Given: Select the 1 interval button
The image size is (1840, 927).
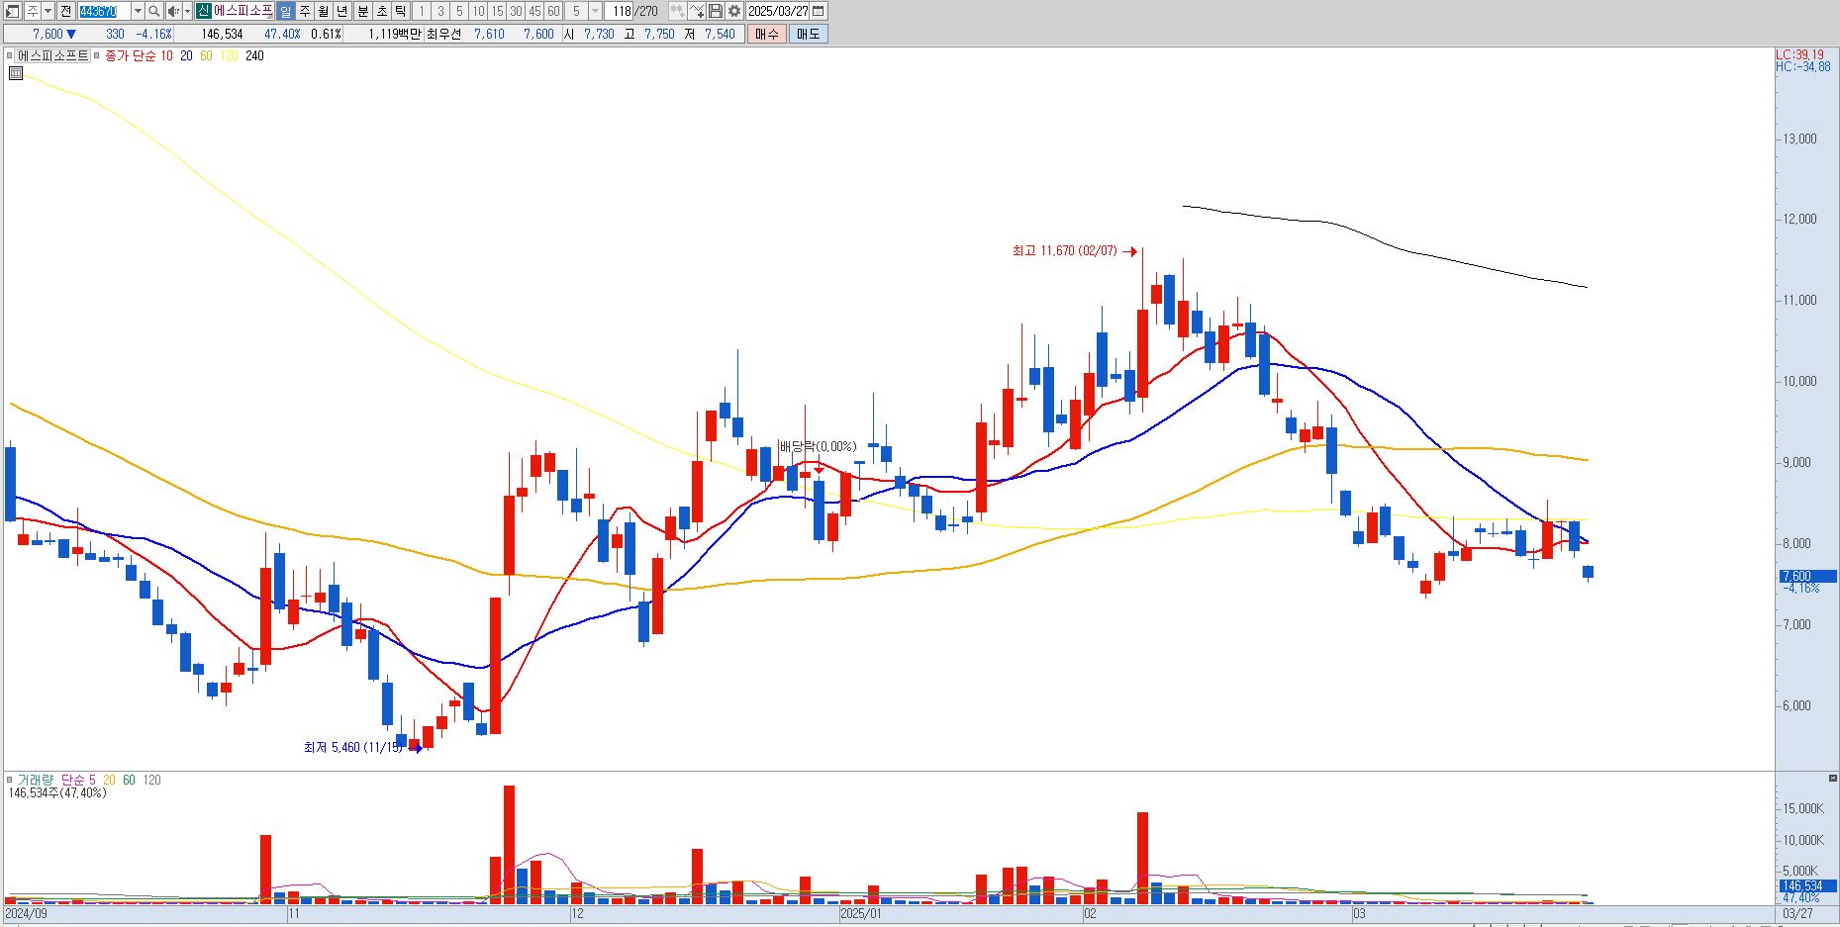Looking at the screenshot, I should 422,11.
